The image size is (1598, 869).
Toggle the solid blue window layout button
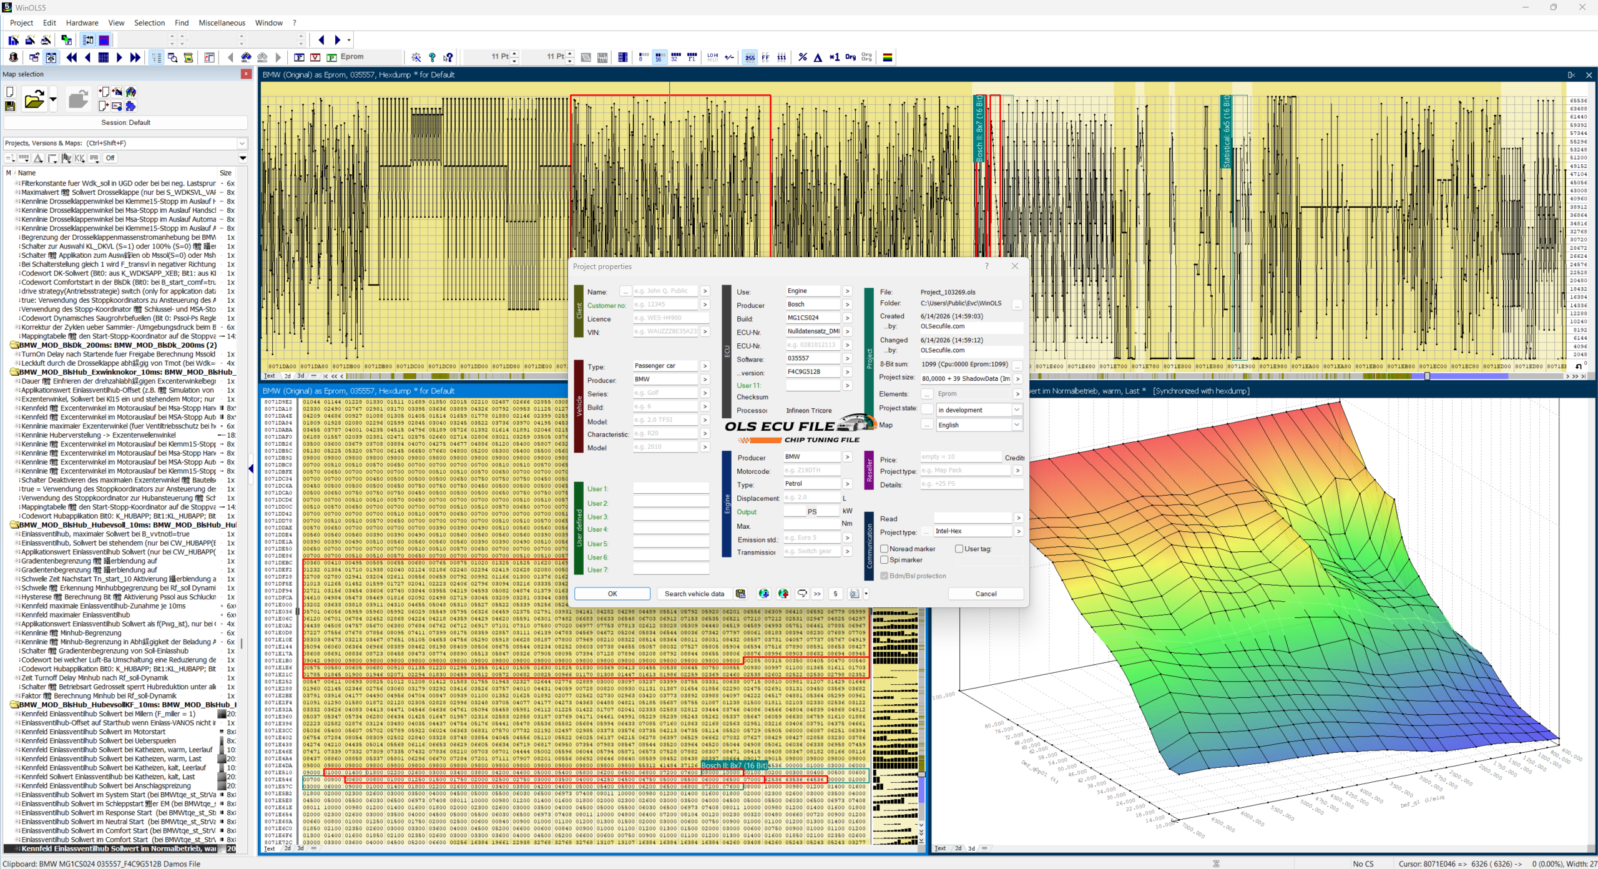point(104,41)
